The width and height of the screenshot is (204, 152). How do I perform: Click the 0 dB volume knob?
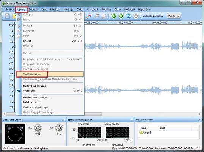click(x=38, y=128)
